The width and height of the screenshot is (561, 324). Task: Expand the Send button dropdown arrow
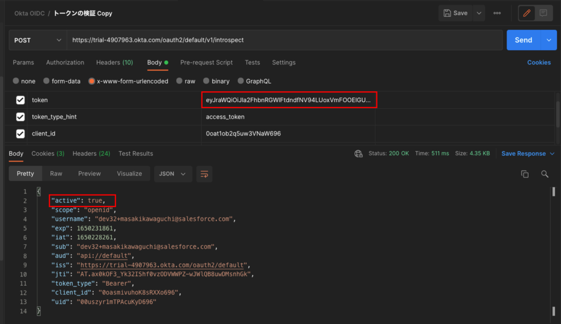[x=549, y=40]
